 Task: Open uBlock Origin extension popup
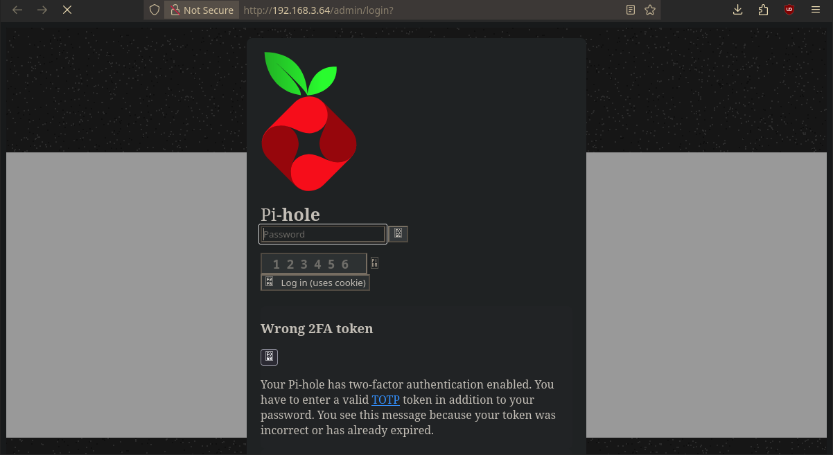point(789,10)
